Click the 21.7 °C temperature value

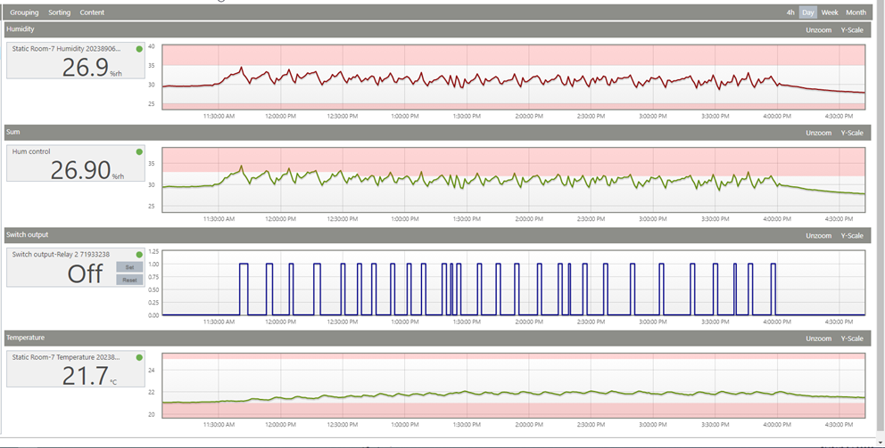pyautogui.click(x=89, y=376)
